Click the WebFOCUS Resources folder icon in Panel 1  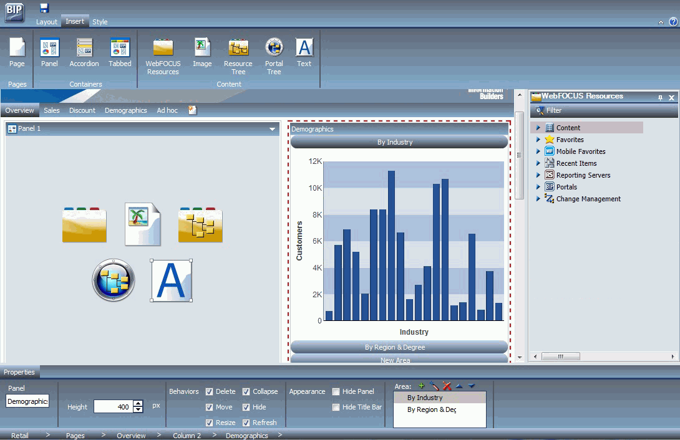pos(84,224)
